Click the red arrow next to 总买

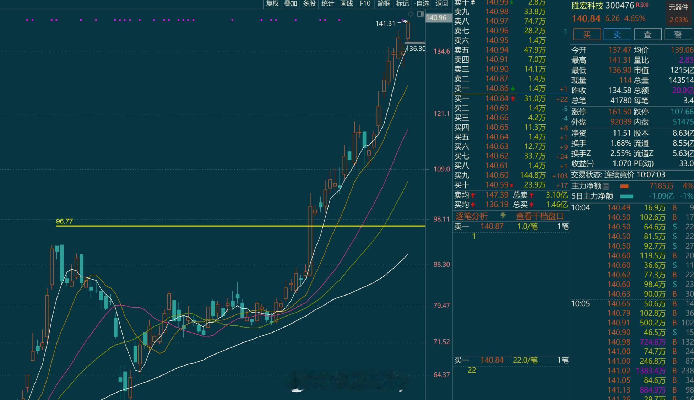[531, 205]
